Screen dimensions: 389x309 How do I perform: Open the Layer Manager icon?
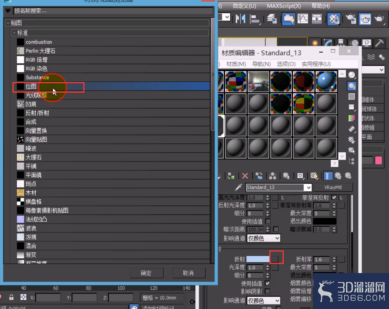272,19
